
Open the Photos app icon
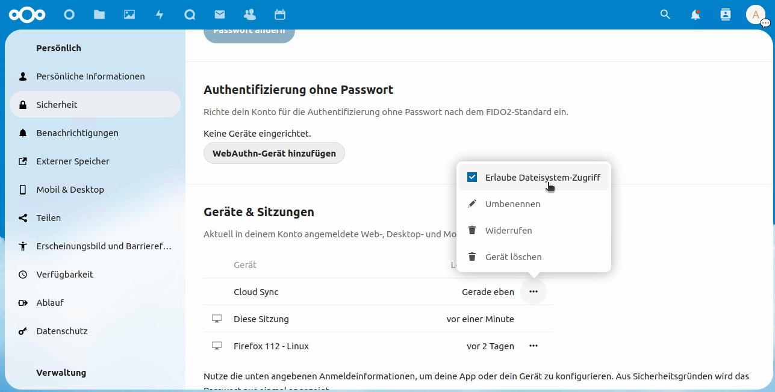pyautogui.click(x=129, y=14)
